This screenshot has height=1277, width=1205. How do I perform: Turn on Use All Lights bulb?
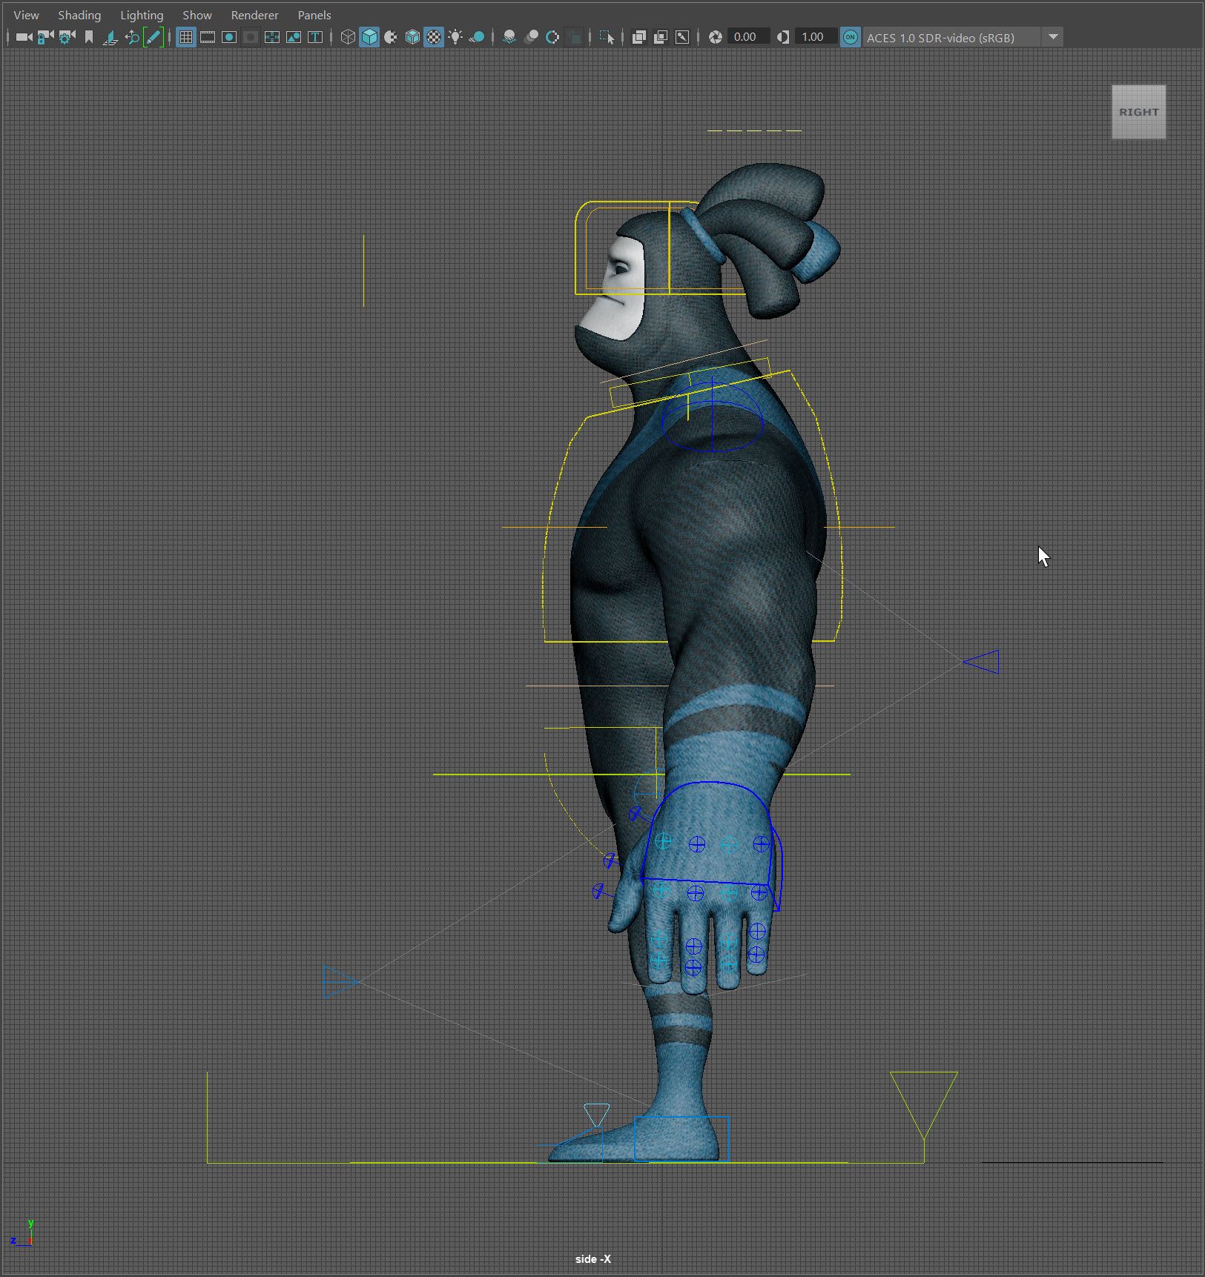tap(455, 37)
